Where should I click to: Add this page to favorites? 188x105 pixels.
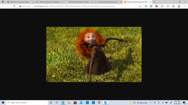click(140, 6)
